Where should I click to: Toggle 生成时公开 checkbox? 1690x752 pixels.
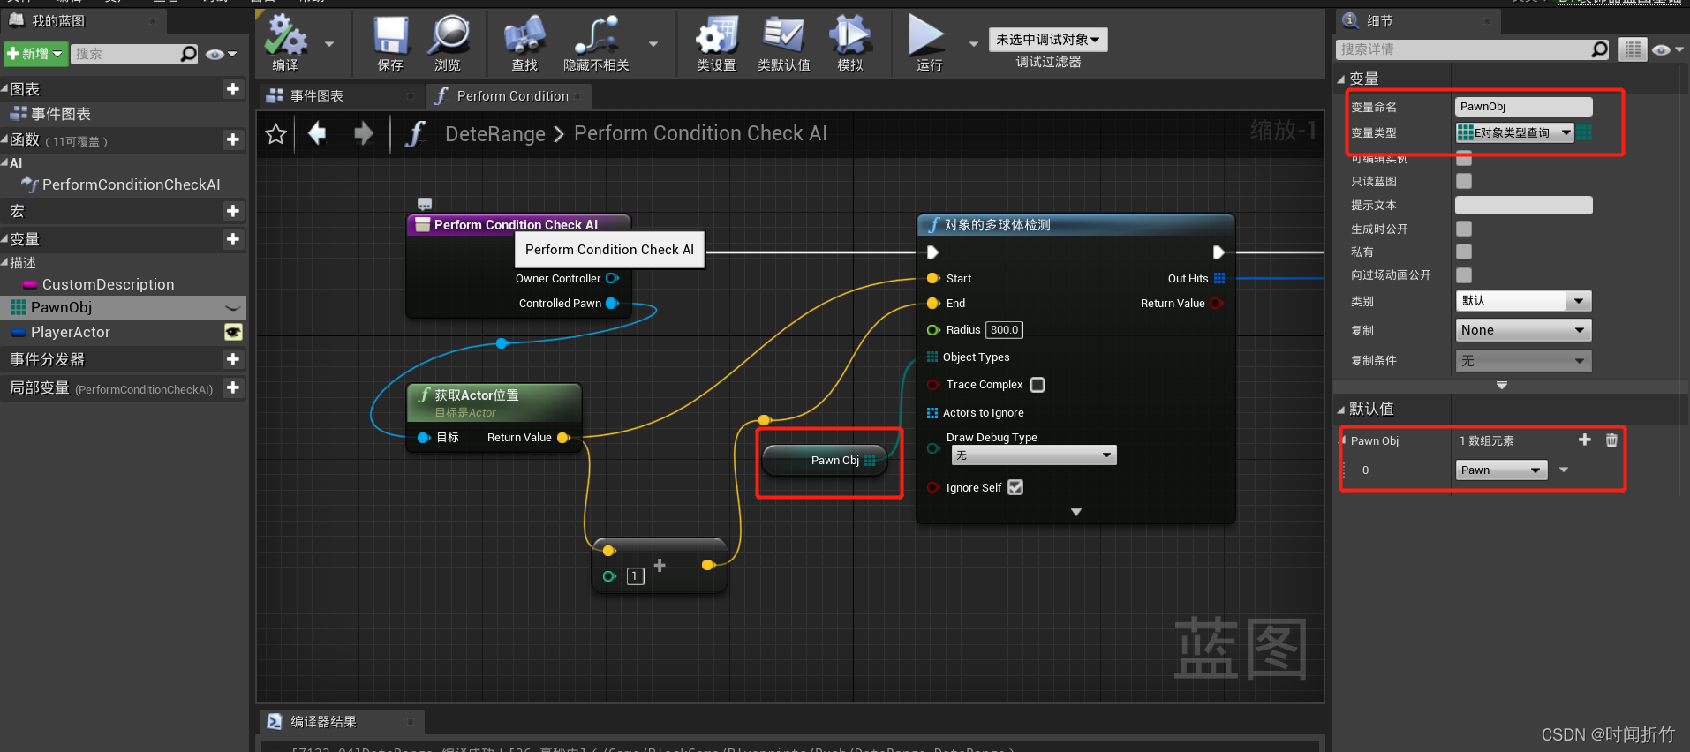[1464, 229]
